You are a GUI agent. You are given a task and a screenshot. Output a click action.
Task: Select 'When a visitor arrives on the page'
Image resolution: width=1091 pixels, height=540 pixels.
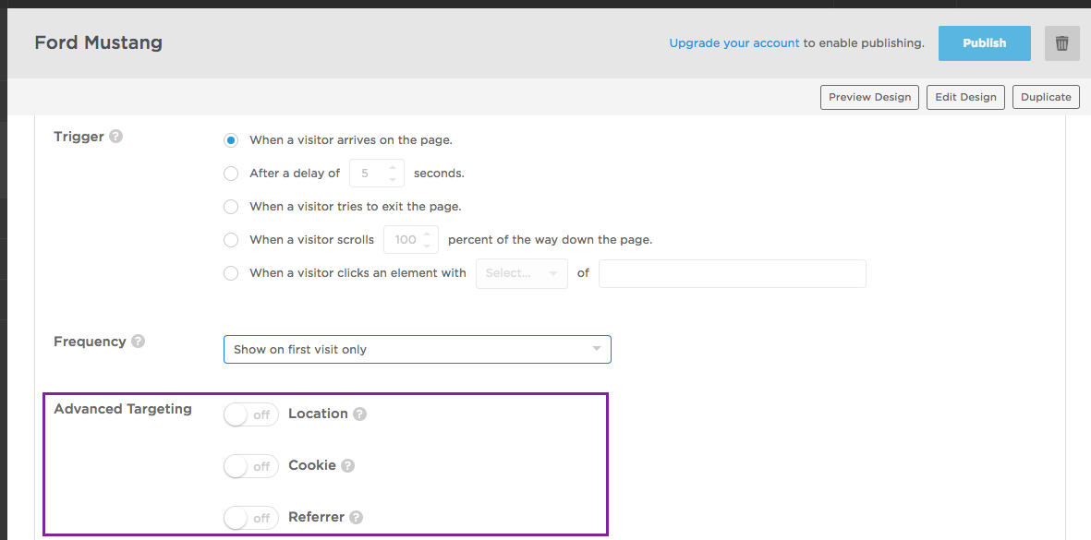tap(231, 139)
